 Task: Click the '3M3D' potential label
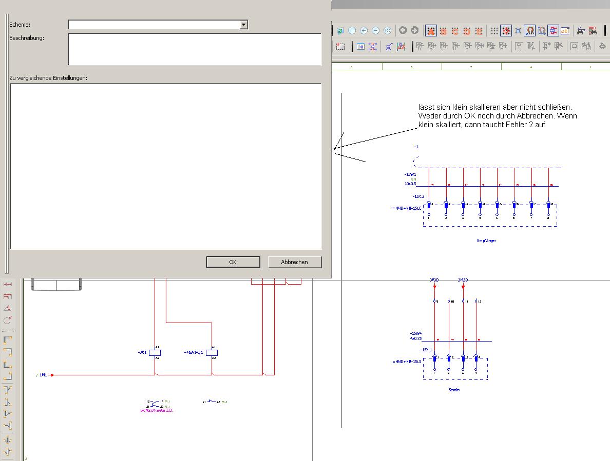click(x=463, y=280)
